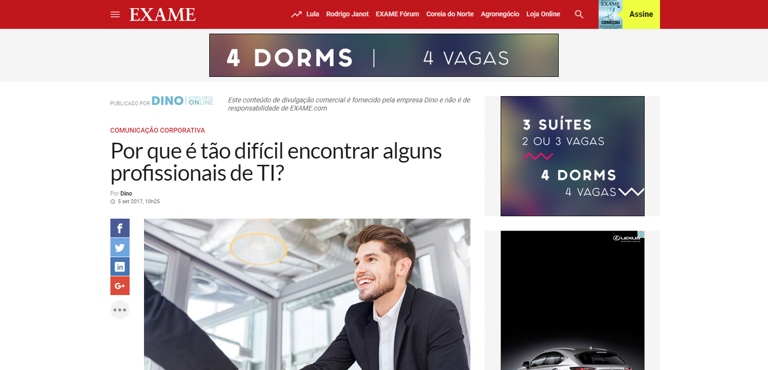Viewport: 768px width, 370px height.
Task: Click the Dino Visibilidade Online logo
Action: tap(182, 100)
